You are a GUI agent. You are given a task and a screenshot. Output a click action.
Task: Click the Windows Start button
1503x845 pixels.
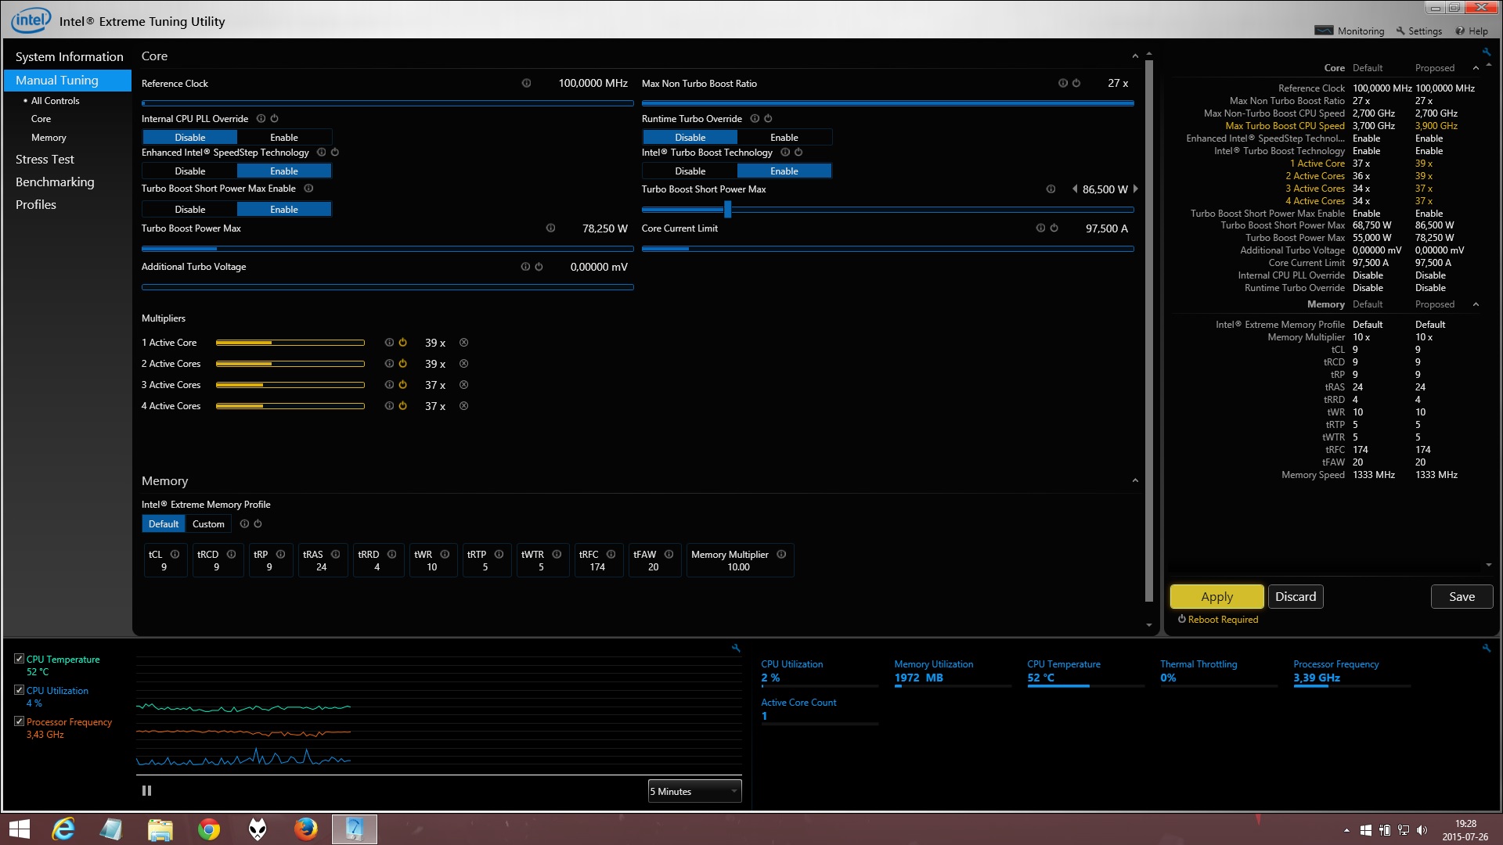[19, 829]
